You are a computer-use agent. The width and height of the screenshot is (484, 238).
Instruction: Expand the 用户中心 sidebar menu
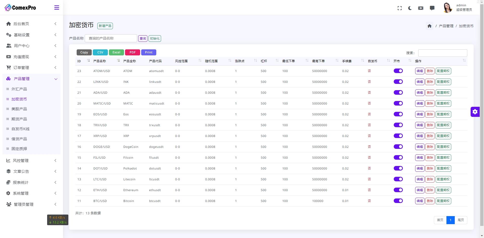(x=32, y=46)
